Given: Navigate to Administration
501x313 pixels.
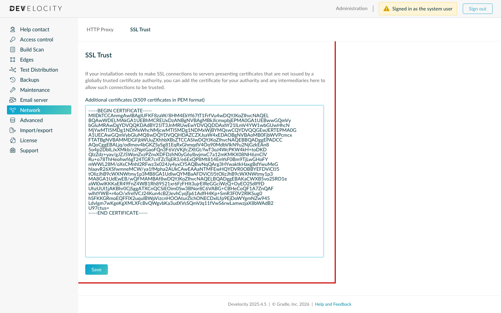Looking at the screenshot, I should pos(351,8).
